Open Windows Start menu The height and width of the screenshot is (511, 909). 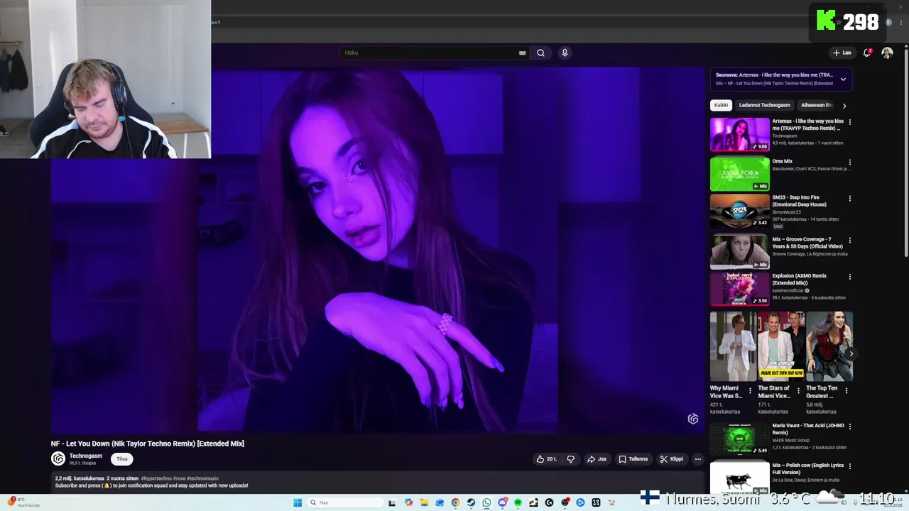click(x=298, y=502)
